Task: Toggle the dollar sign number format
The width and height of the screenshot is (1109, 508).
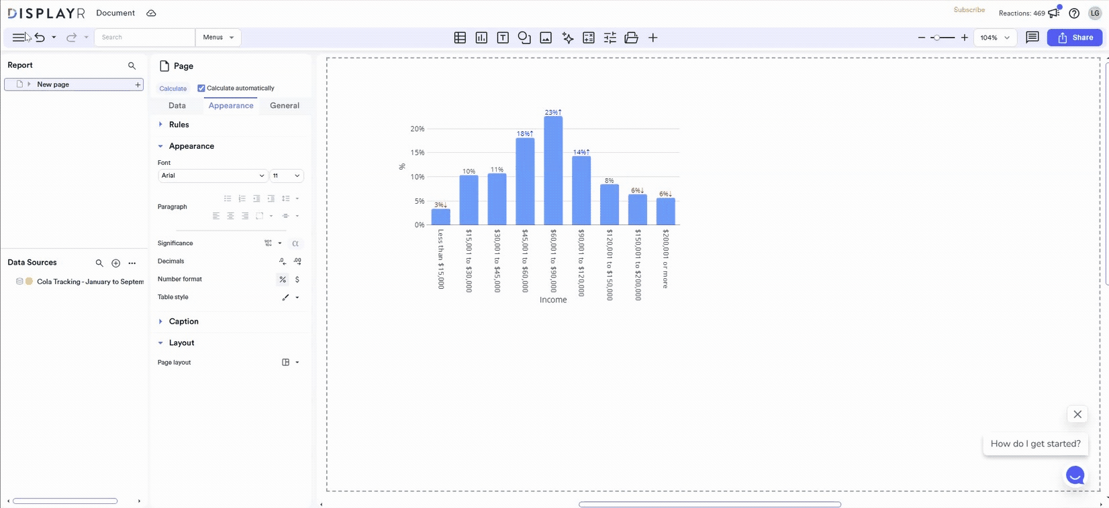Action: click(x=297, y=279)
